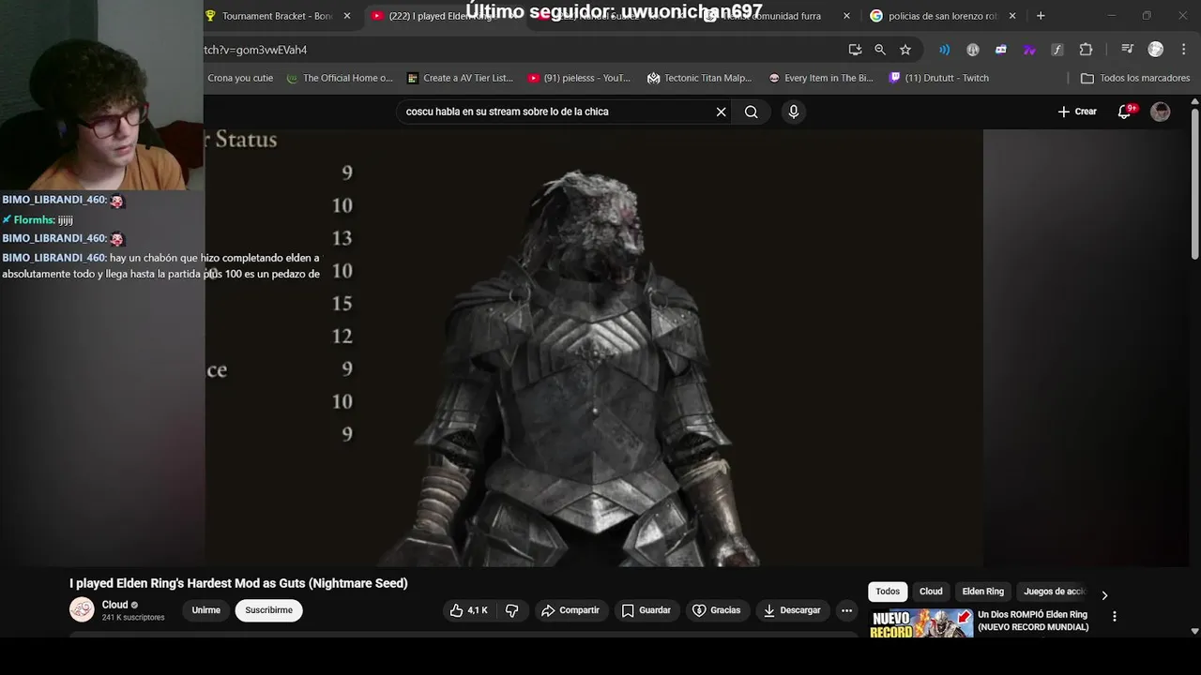This screenshot has width=1201, height=675.
Task: Click the YouTube search magnifier button
Action: [x=752, y=112]
